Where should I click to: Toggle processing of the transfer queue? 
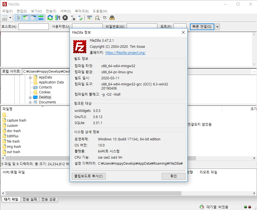coord(57,18)
